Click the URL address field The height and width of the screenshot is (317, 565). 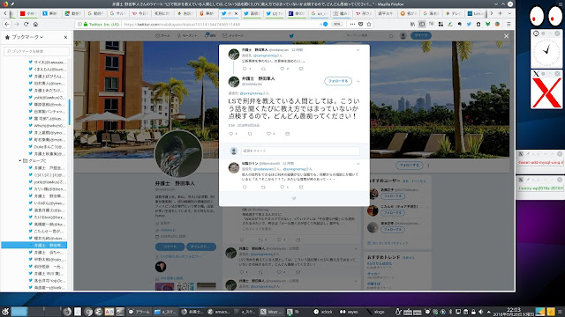point(220,24)
